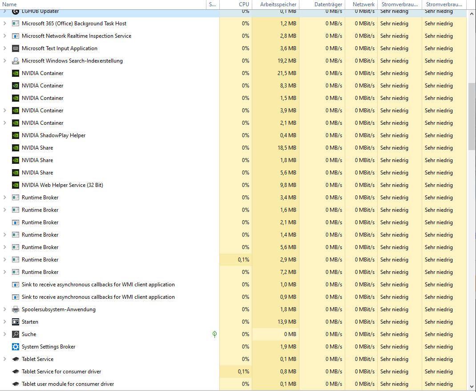Expand Microsoft Network Realtime Inspection Service
Viewport: 476px width, 392px height.
coord(4,36)
